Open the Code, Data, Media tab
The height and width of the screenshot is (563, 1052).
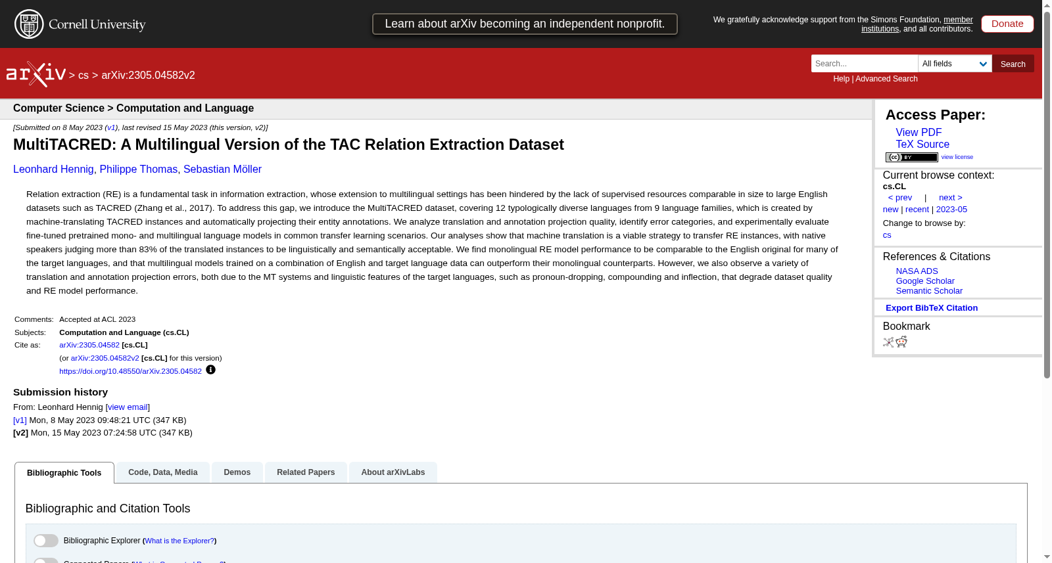pyautogui.click(x=163, y=472)
